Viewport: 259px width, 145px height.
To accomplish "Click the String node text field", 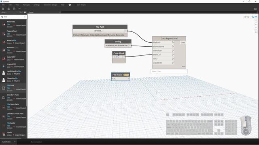I will pos(117,46).
